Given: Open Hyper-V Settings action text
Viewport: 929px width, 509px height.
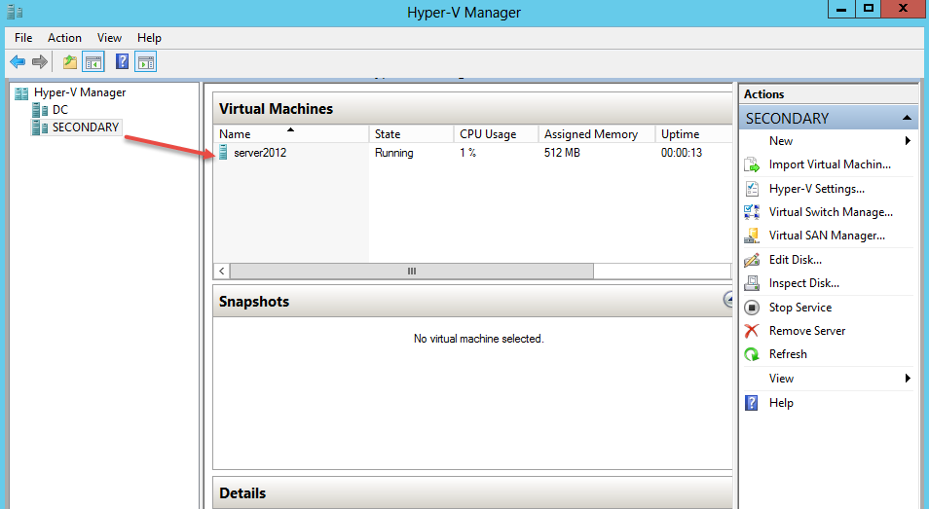Looking at the screenshot, I should (817, 189).
